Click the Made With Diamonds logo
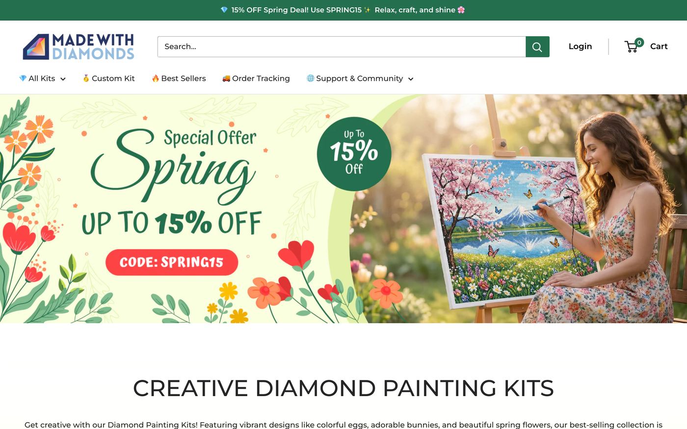This screenshot has width=687, height=429. (x=79, y=47)
